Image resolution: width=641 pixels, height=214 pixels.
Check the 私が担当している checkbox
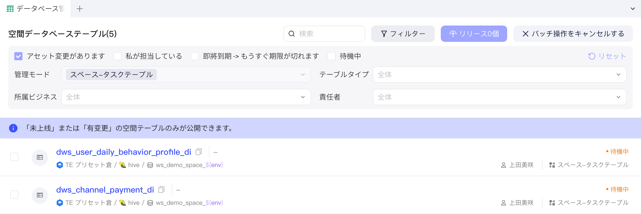click(x=117, y=56)
